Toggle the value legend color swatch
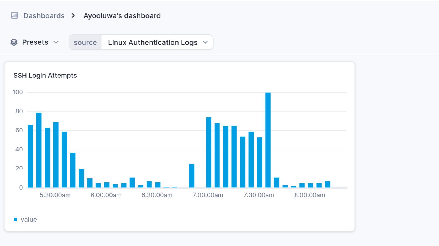This screenshot has height=246, width=439. (x=15, y=220)
